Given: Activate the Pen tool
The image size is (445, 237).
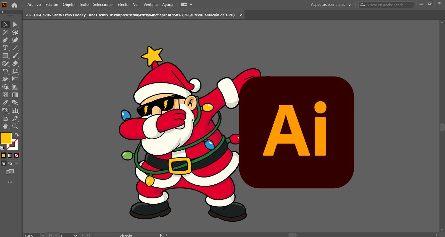Looking at the screenshot, I should 5,40.
